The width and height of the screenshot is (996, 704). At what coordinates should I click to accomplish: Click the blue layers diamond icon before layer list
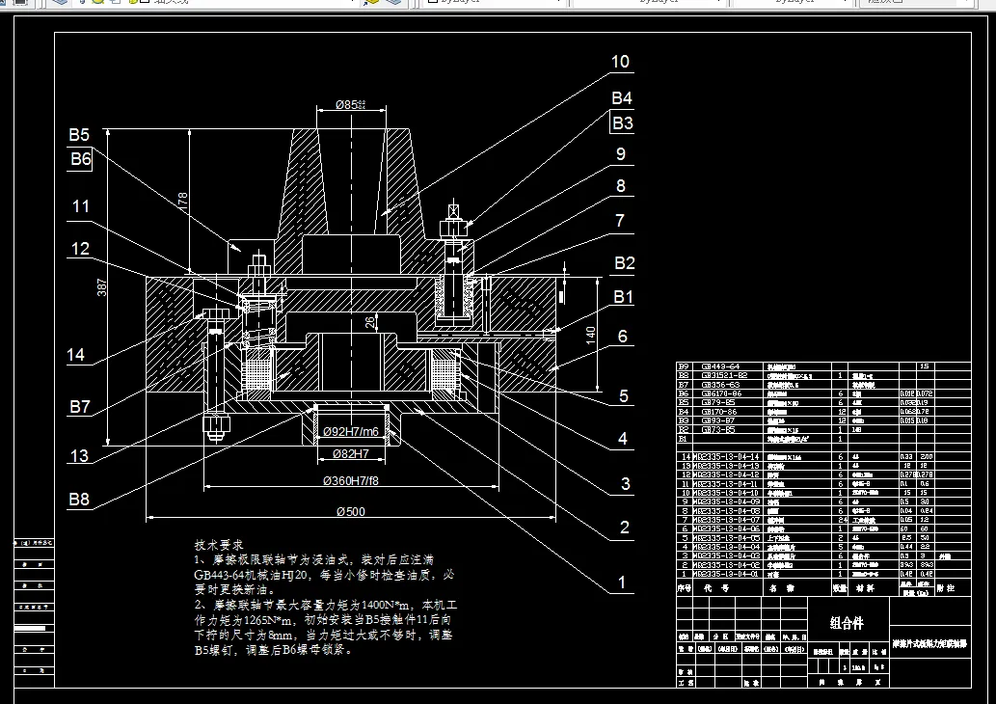click(x=59, y=4)
